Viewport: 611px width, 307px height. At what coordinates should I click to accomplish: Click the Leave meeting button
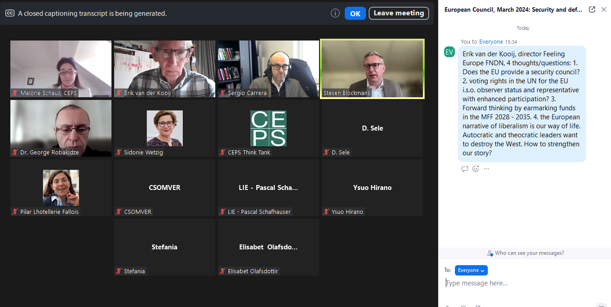tap(398, 14)
